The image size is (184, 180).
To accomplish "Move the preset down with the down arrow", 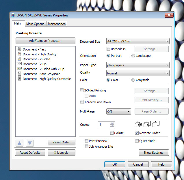I will coord(30,143).
